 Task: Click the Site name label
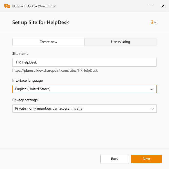pyautogui.click(x=20, y=54)
